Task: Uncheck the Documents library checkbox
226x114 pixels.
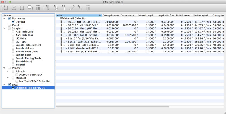Action: [10, 19]
